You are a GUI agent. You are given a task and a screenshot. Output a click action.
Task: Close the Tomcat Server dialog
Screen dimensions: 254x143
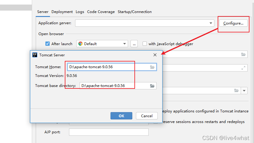pos(155,55)
